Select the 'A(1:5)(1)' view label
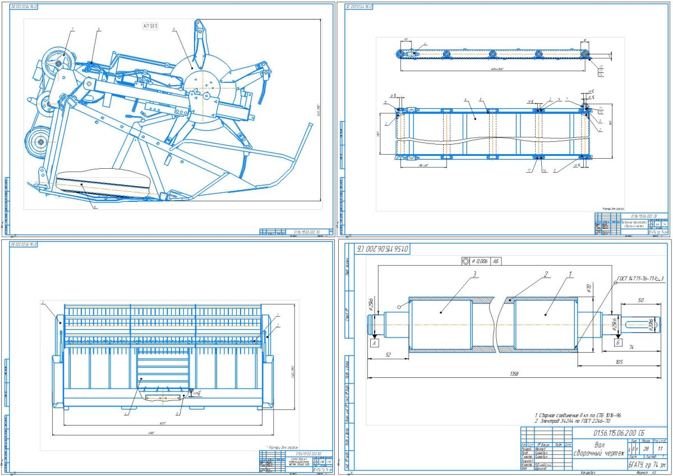Image resolution: width=673 pixels, height=476 pixels. click(x=150, y=26)
